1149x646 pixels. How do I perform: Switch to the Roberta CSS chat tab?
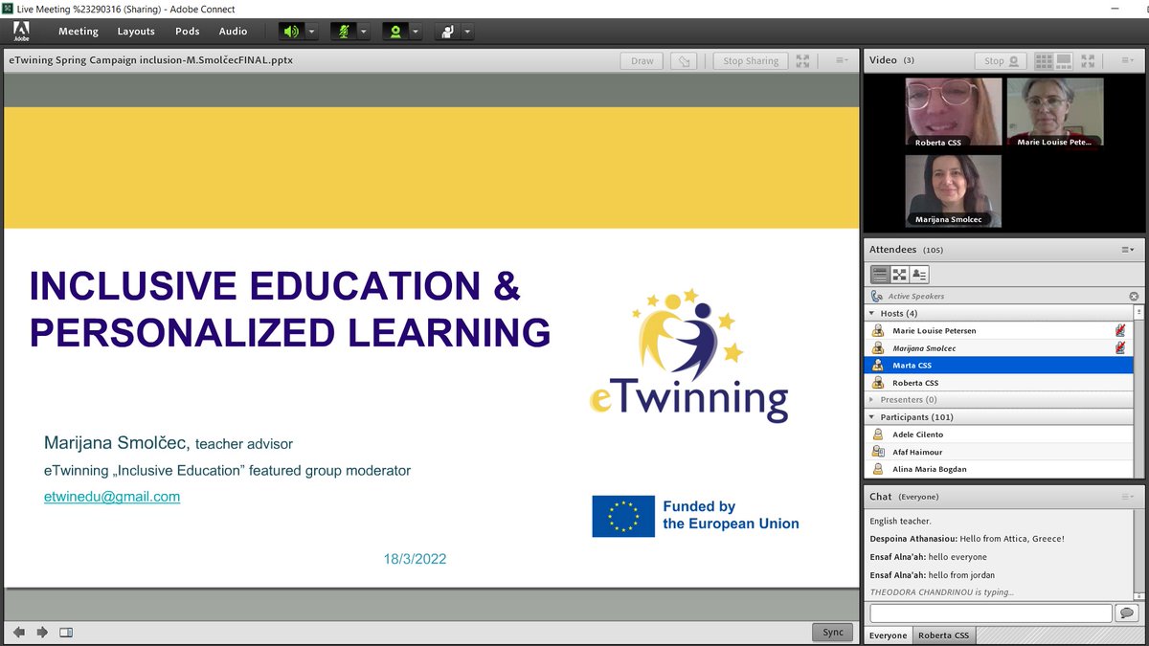(942, 635)
